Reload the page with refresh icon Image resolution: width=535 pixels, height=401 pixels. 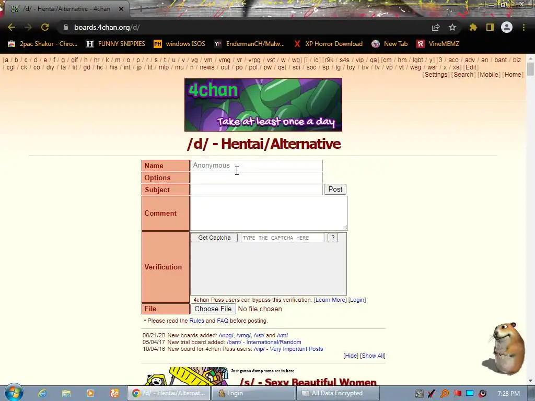[45, 27]
